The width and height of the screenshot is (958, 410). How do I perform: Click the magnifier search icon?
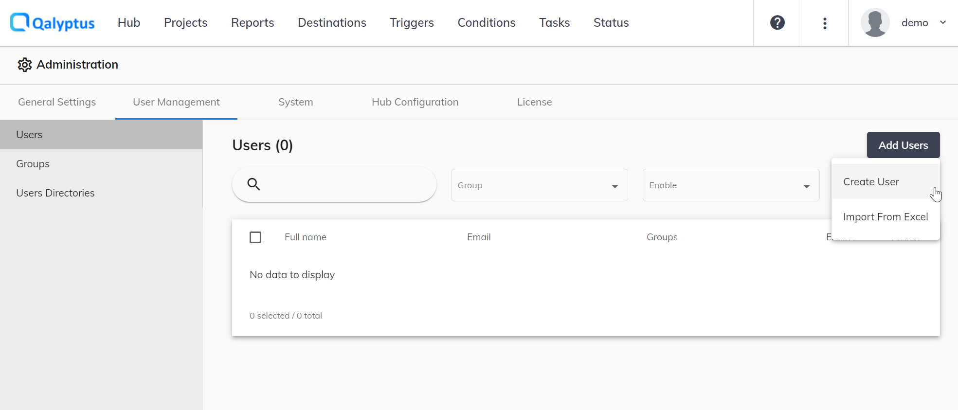point(253,184)
